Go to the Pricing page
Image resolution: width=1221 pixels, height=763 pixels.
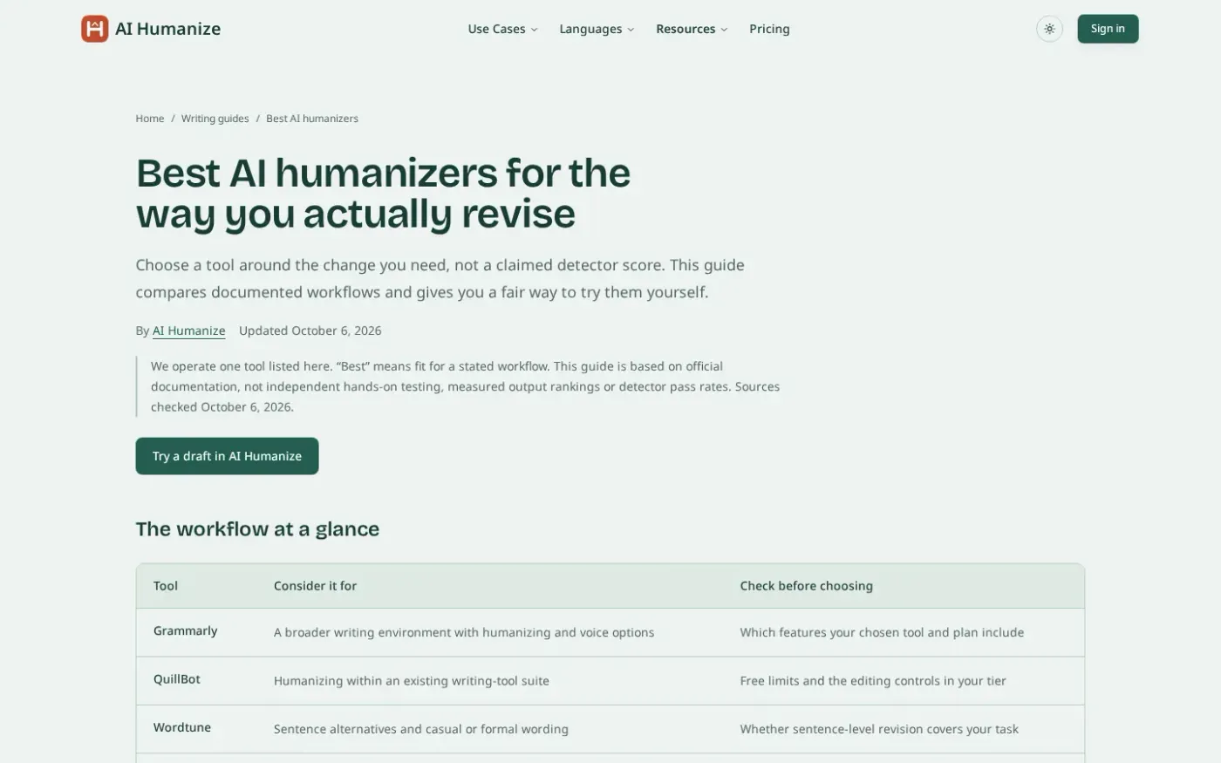point(769,29)
